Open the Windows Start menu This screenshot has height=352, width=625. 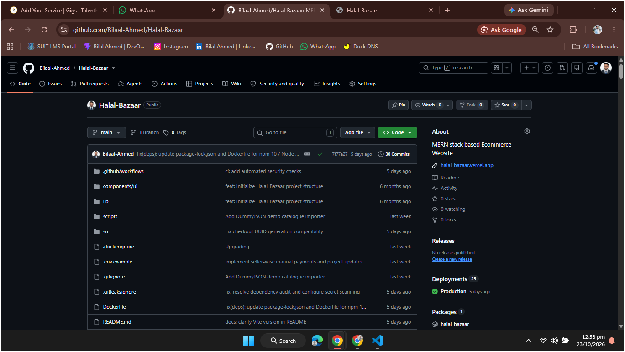pyautogui.click(x=248, y=341)
